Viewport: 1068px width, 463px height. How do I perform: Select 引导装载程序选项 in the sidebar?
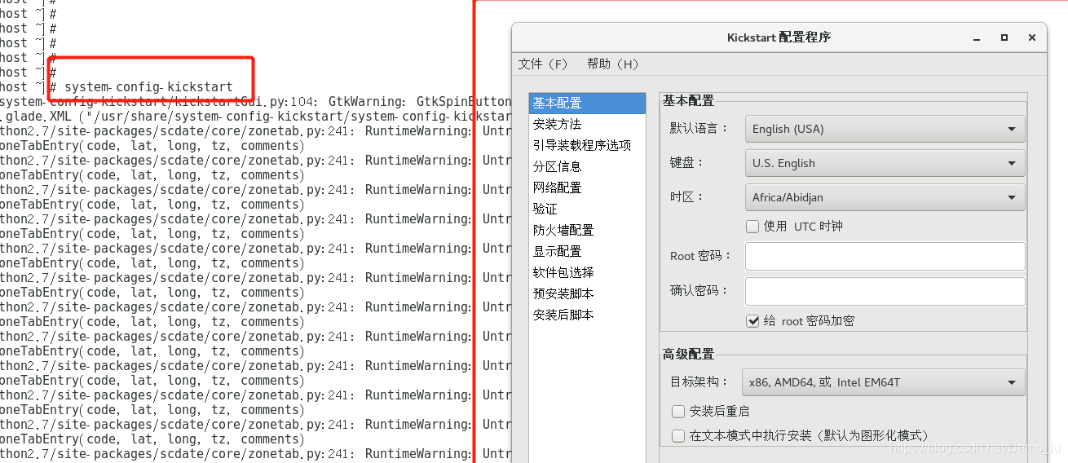[x=586, y=145]
